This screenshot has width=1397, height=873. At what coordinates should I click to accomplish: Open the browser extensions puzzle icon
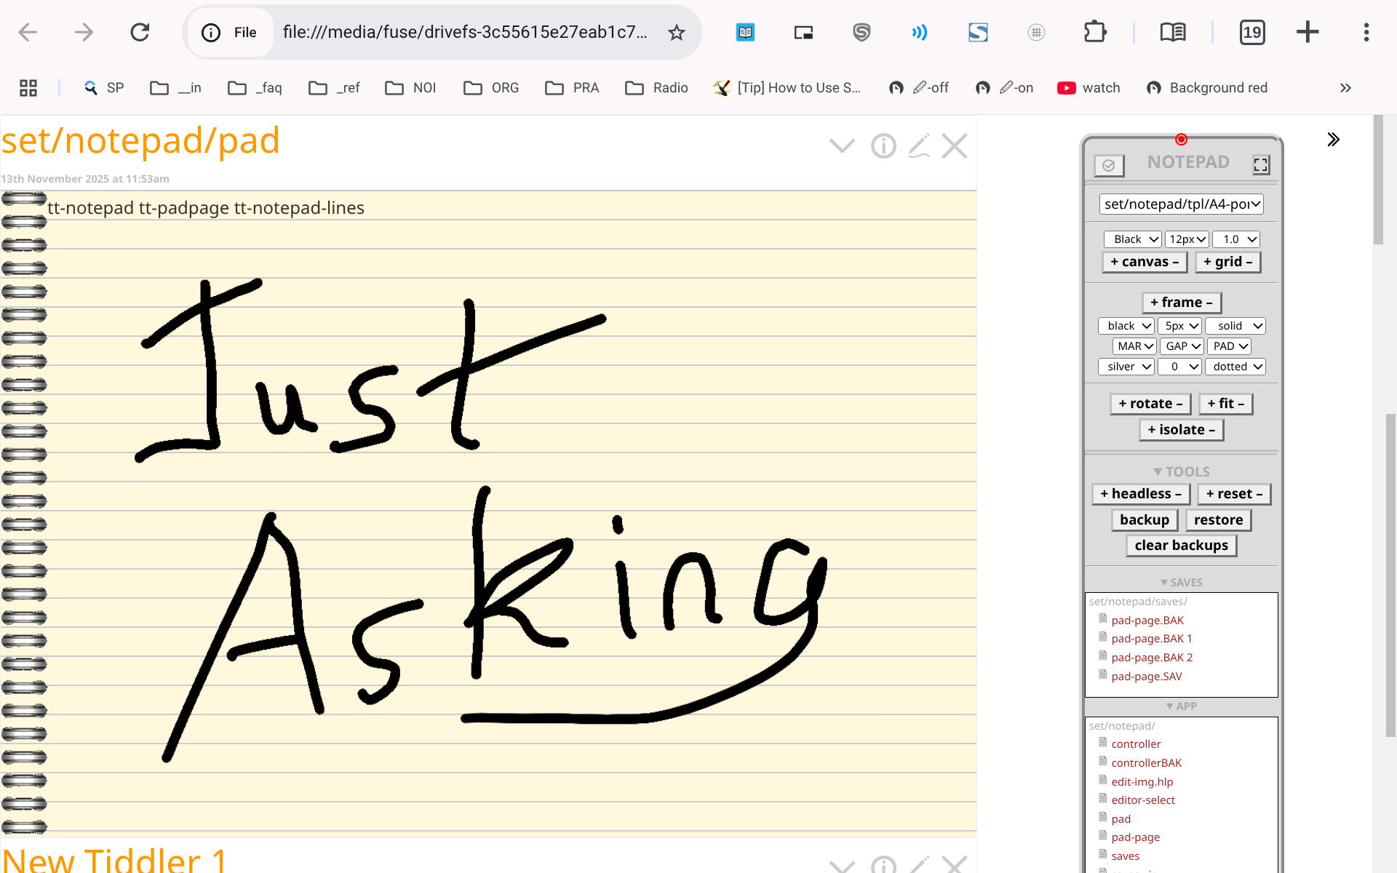point(1094,32)
